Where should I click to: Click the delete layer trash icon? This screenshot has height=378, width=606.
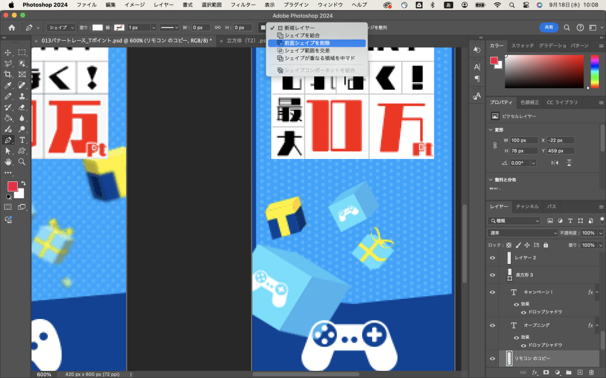(x=591, y=372)
